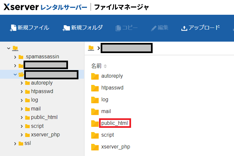Expand the .spamassassin tree folder
Viewport: 234px width, 156px height.
pos(15,57)
